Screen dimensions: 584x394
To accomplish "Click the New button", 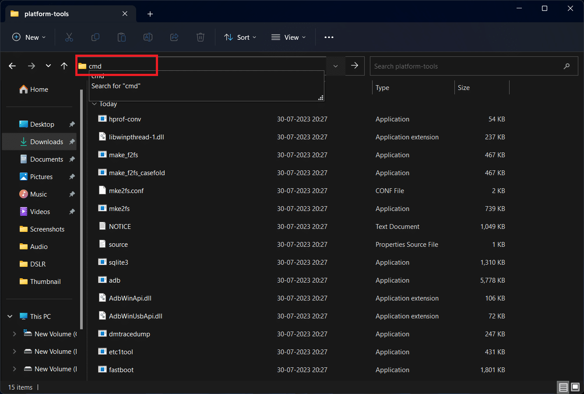I will [29, 38].
